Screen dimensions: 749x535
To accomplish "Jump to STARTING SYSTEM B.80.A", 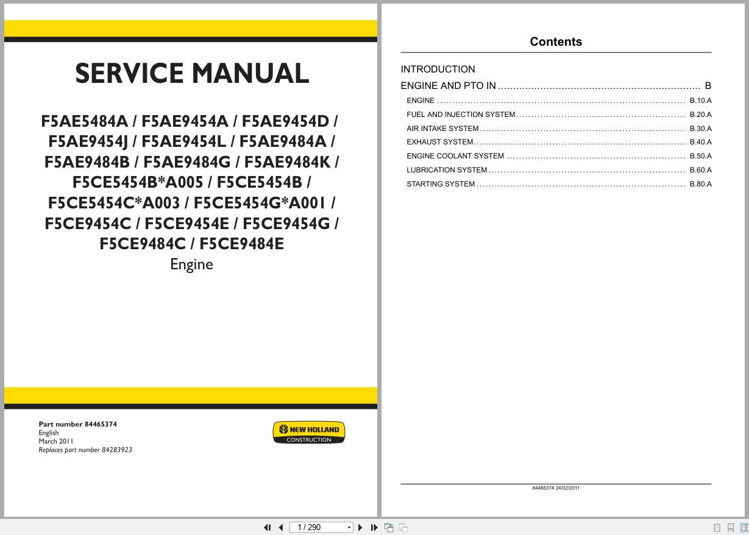I will pos(441,184).
